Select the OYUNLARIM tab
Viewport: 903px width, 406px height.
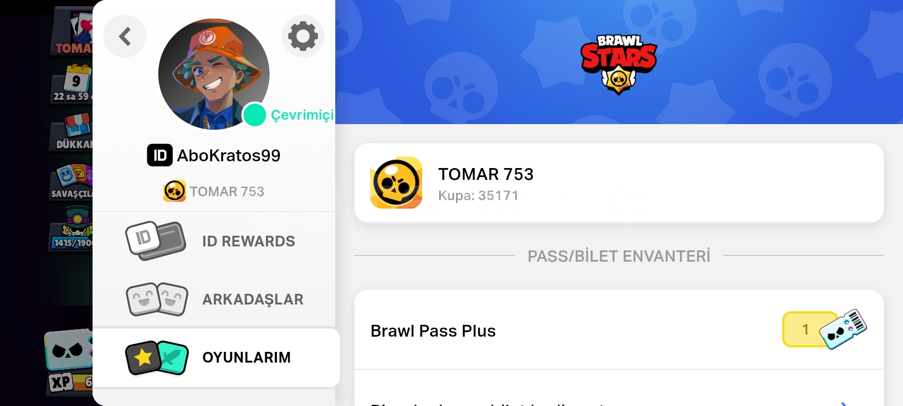[x=216, y=358]
